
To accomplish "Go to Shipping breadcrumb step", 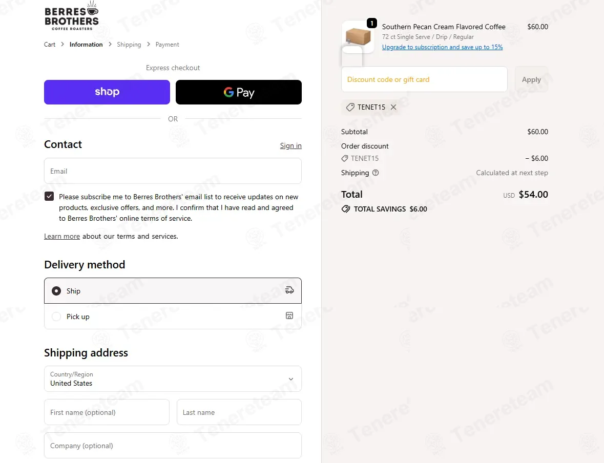I will 129,44.
